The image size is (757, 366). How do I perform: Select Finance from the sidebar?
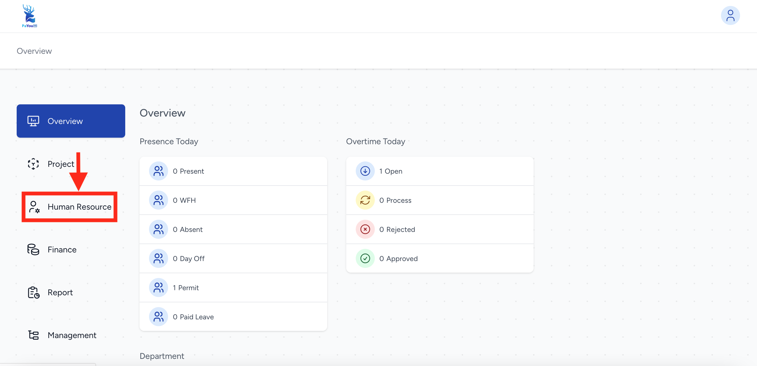pyautogui.click(x=62, y=250)
